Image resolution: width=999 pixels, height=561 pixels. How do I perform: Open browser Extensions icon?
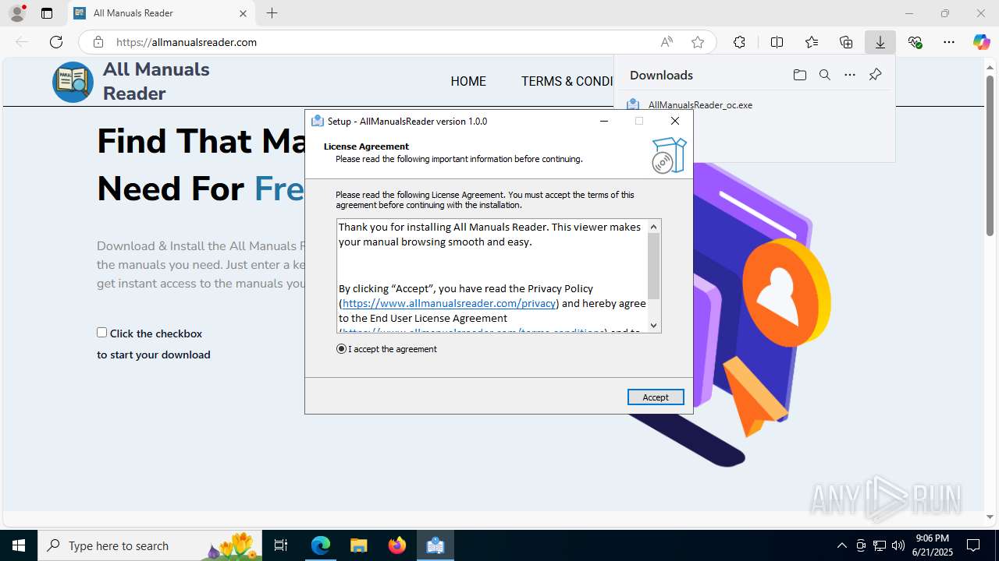click(739, 42)
